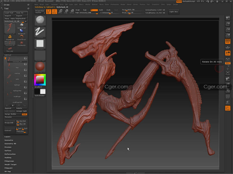
Task: Open the red material sphere selector
Action: pyautogui.click(x=40, y=67)
